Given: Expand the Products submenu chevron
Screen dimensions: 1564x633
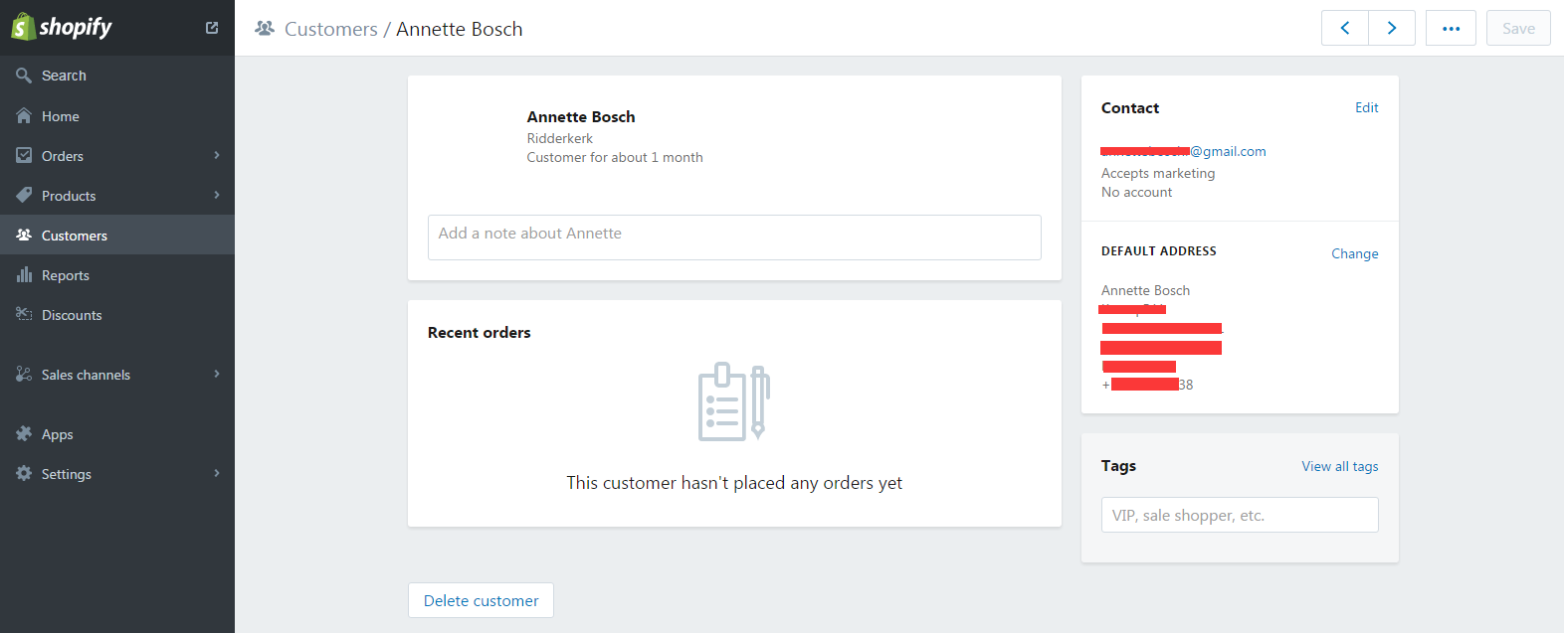Looking at the screenshot, I should point(217,195).
